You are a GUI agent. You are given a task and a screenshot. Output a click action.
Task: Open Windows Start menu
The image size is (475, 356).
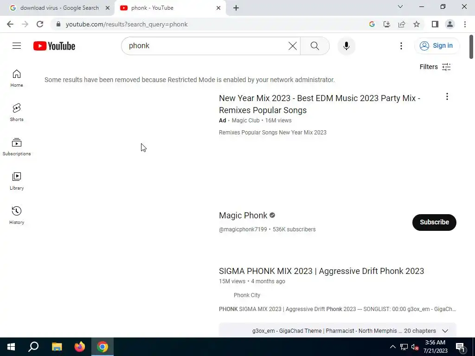11,347
